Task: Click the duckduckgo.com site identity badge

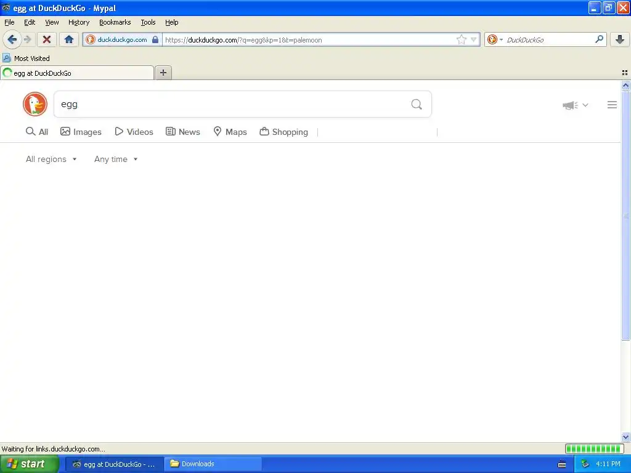Action: 123,39
